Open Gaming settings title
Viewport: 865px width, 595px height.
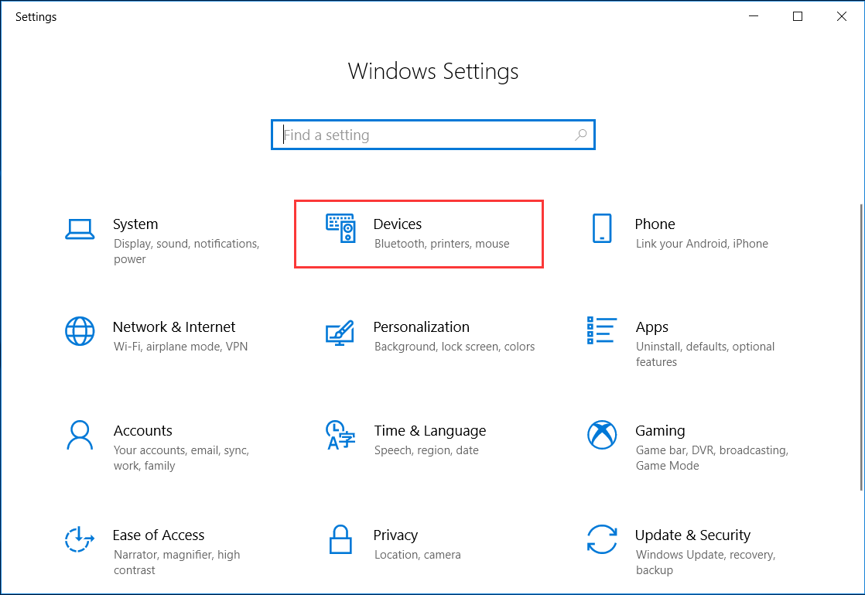(660, 431)
